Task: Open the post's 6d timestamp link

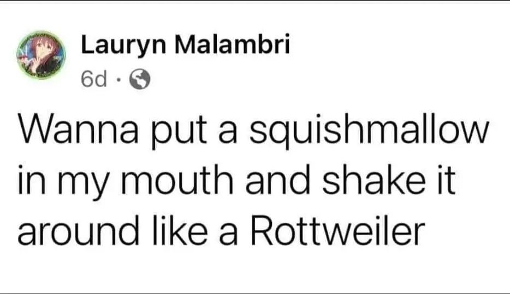Action: [93, 79]
